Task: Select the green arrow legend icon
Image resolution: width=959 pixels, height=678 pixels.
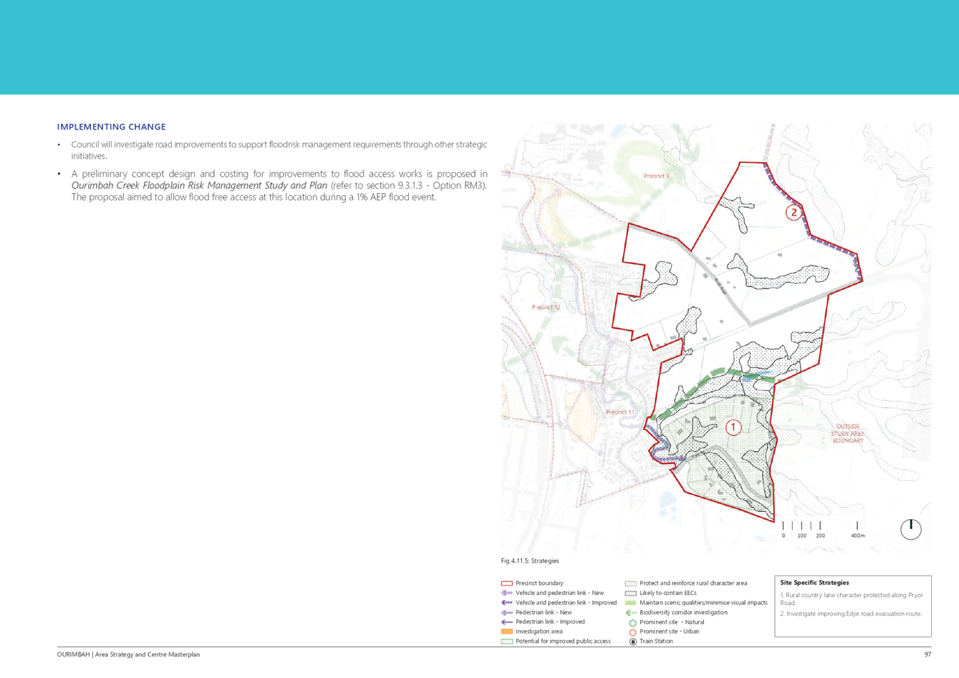Action: (630, 613)
